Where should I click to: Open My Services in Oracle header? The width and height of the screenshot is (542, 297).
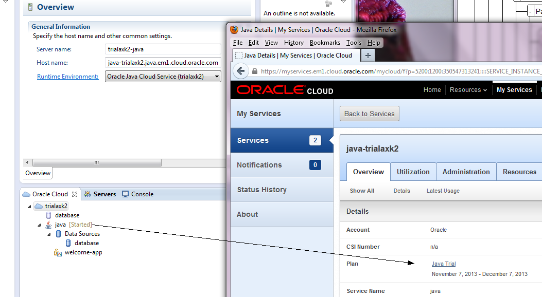point(514,90)
